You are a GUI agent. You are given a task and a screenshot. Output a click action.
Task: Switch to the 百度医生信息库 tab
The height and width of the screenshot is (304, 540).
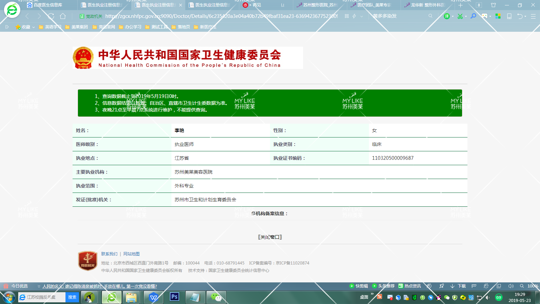[x=48, y=5]
